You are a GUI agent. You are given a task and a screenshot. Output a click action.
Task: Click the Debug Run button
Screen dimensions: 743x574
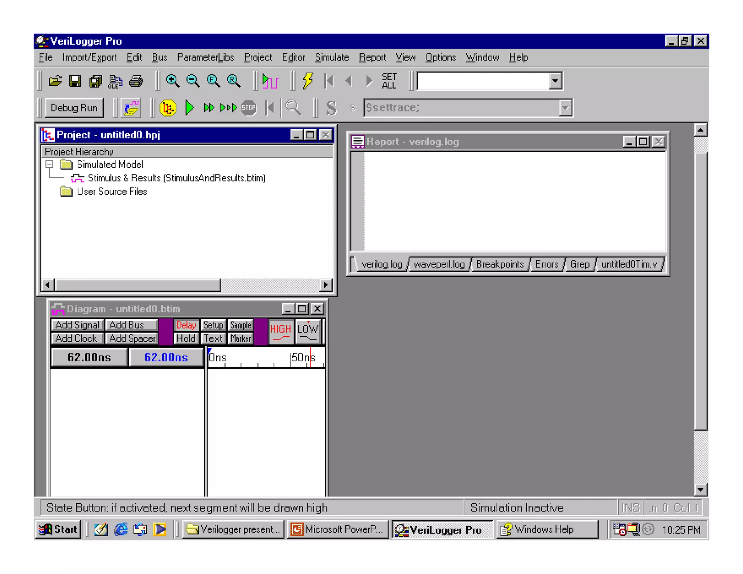point(74,108)
